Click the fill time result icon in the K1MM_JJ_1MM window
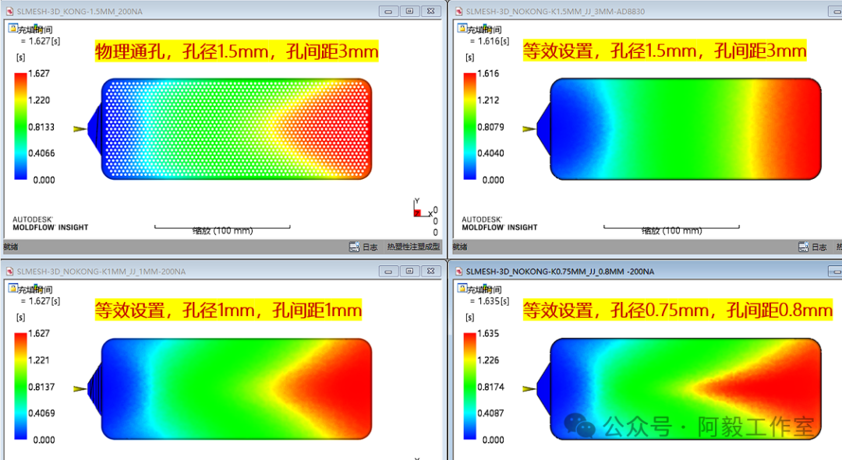 pos(13,289)
